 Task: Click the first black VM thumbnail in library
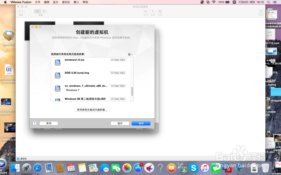pyautogui.click(x=40, y=23)
